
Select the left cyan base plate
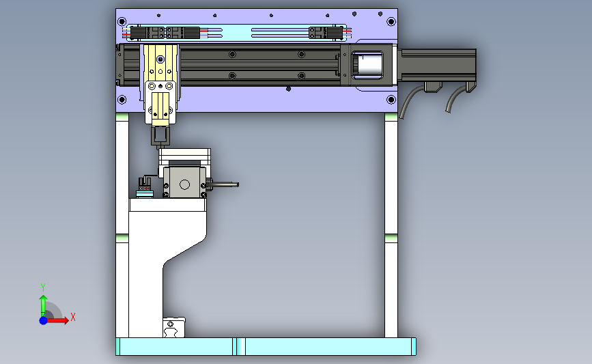[x=175, y=347]
